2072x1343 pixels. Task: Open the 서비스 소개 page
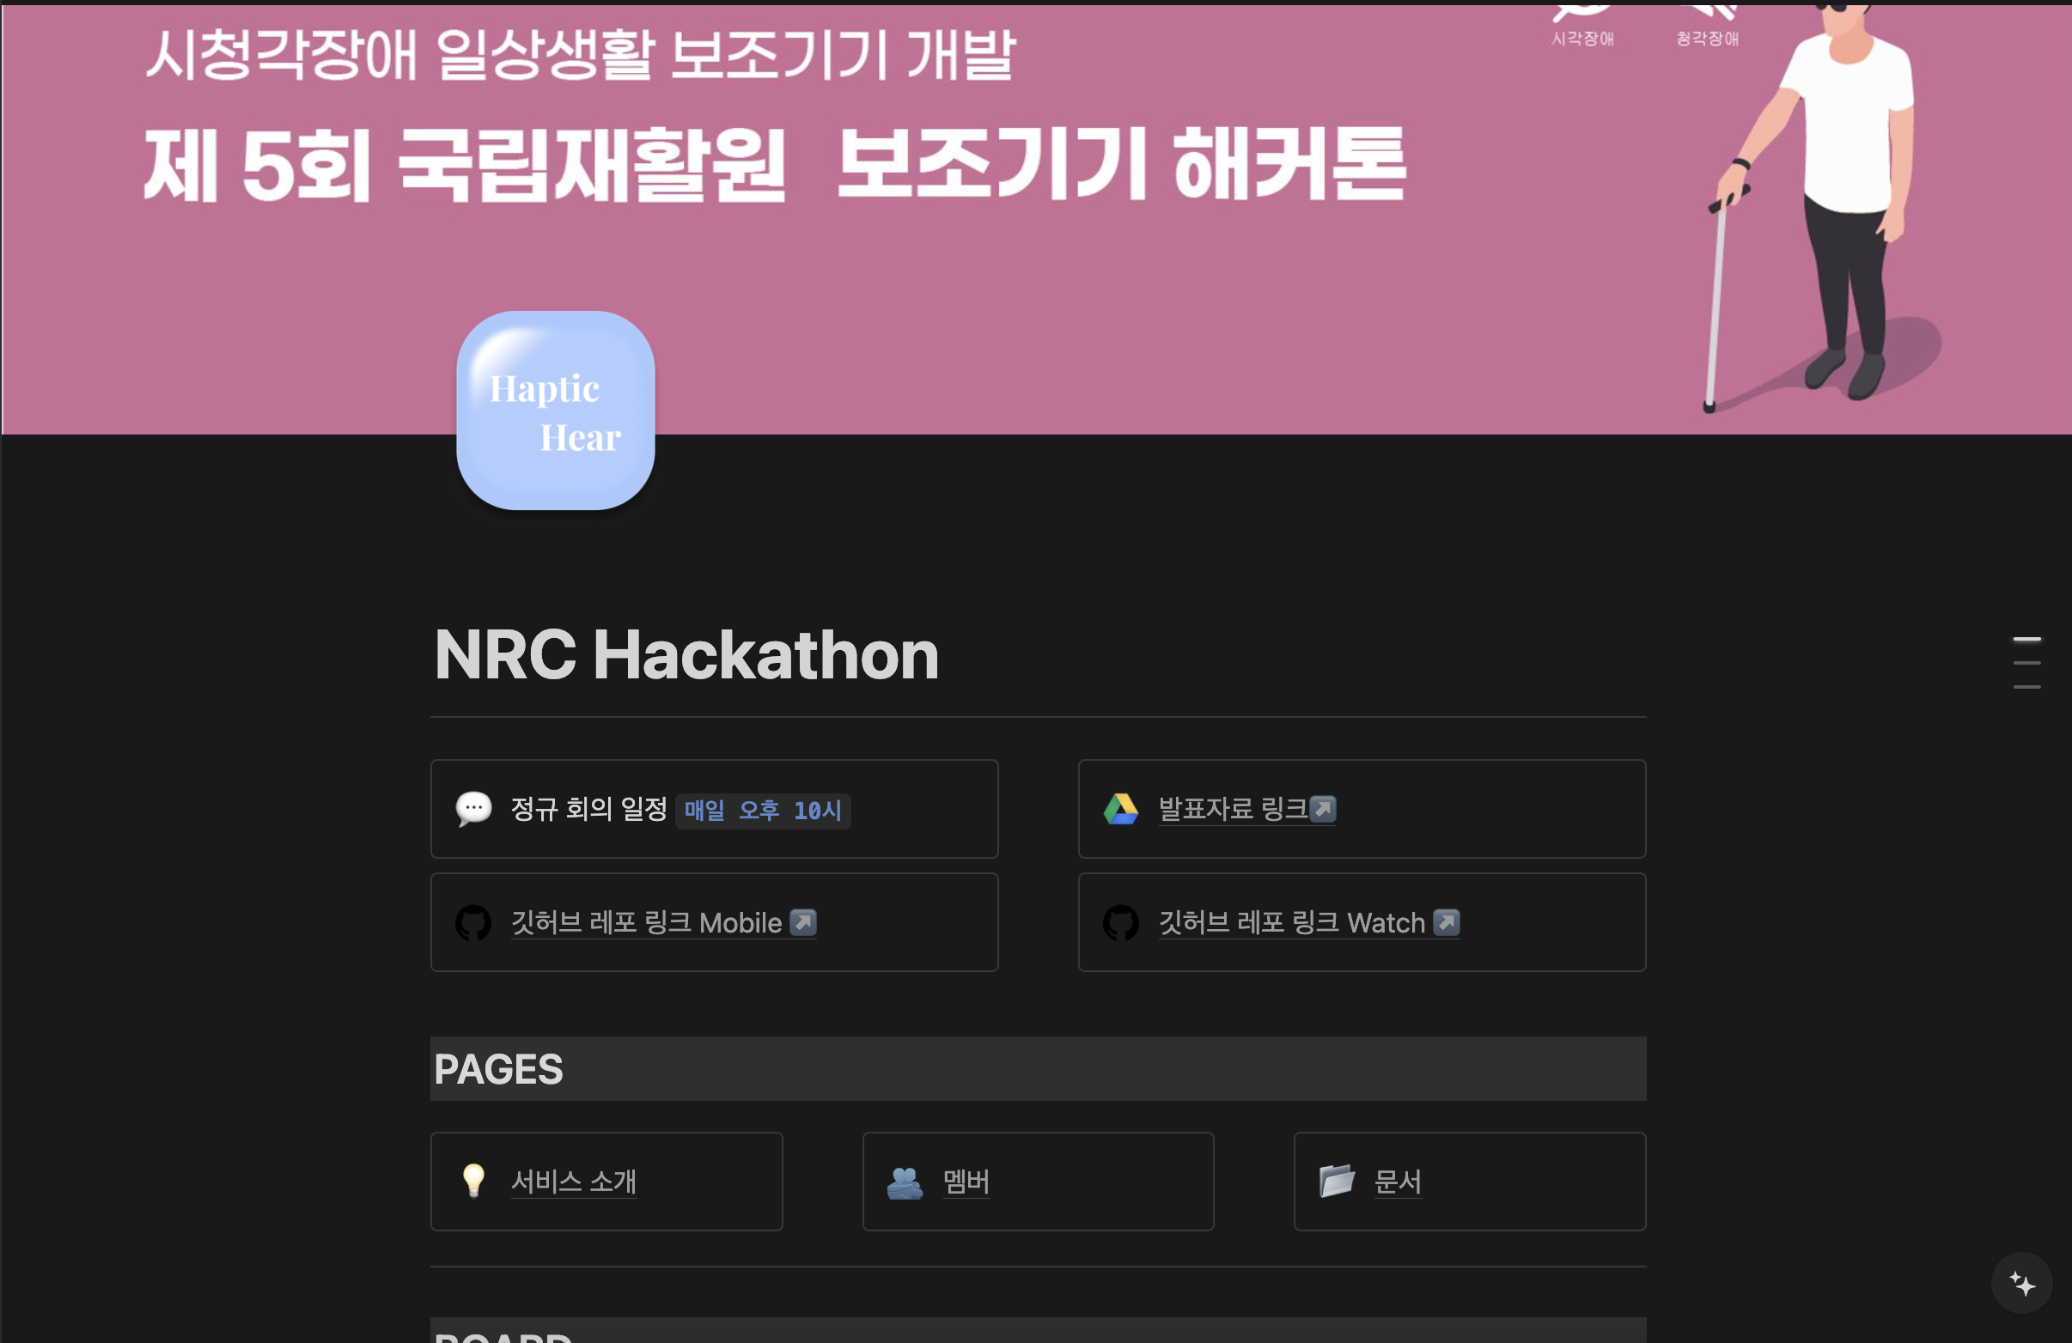coord(574,1182)
